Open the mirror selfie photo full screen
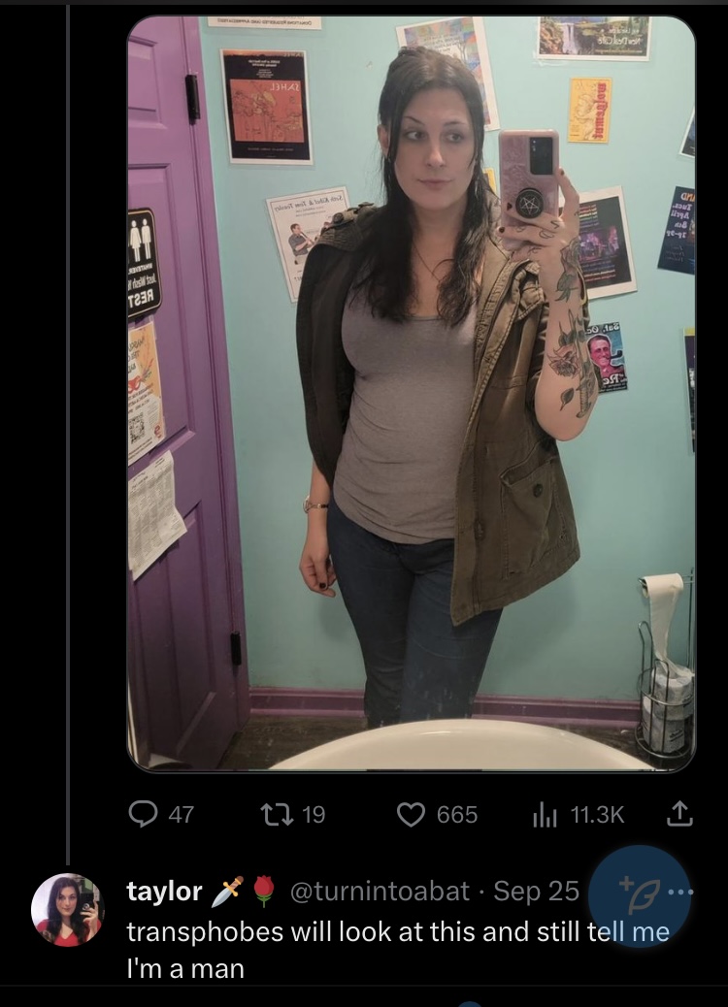Viewport: 728px width, 1007px height. click(412, 394)
